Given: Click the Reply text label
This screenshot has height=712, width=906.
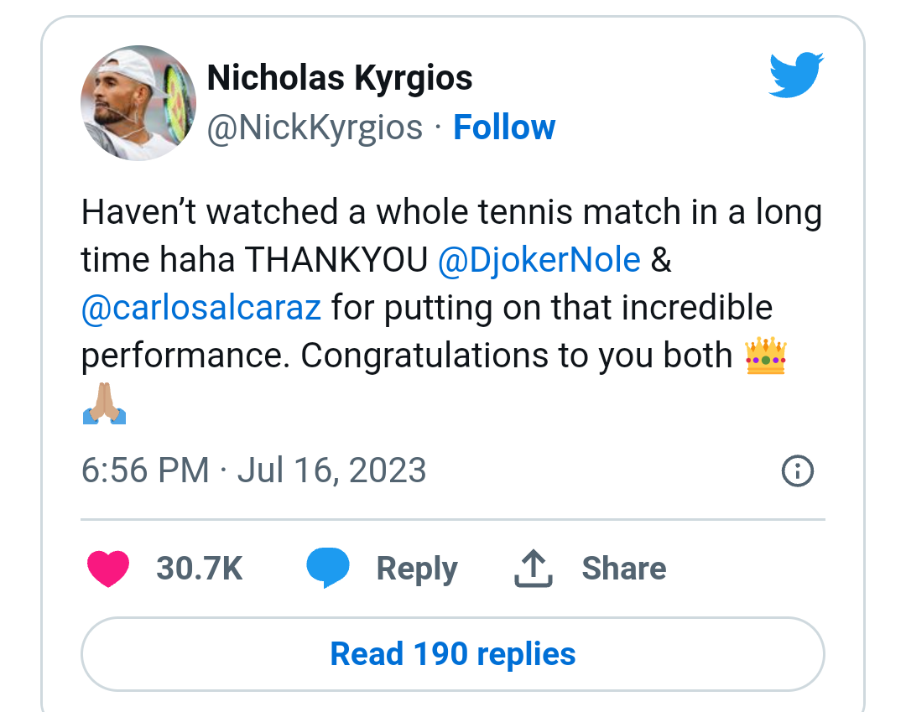Looking at the screenshot, I should [416, 569].
